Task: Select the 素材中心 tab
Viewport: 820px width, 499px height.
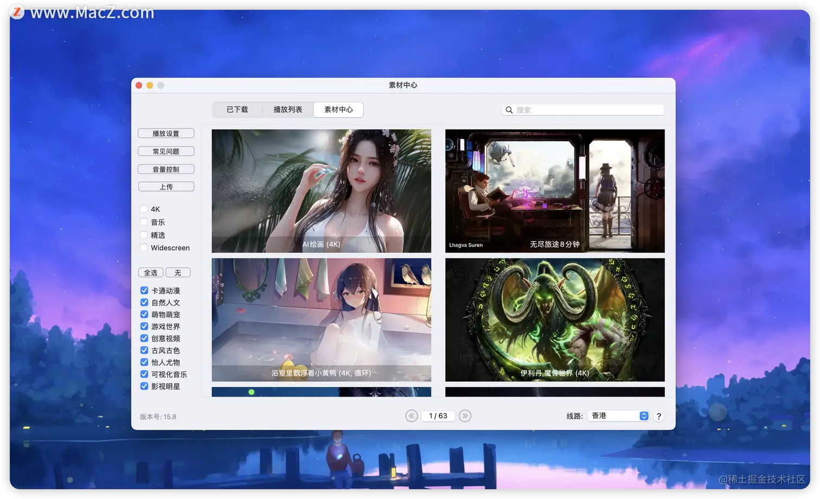Action: (338, 109)
